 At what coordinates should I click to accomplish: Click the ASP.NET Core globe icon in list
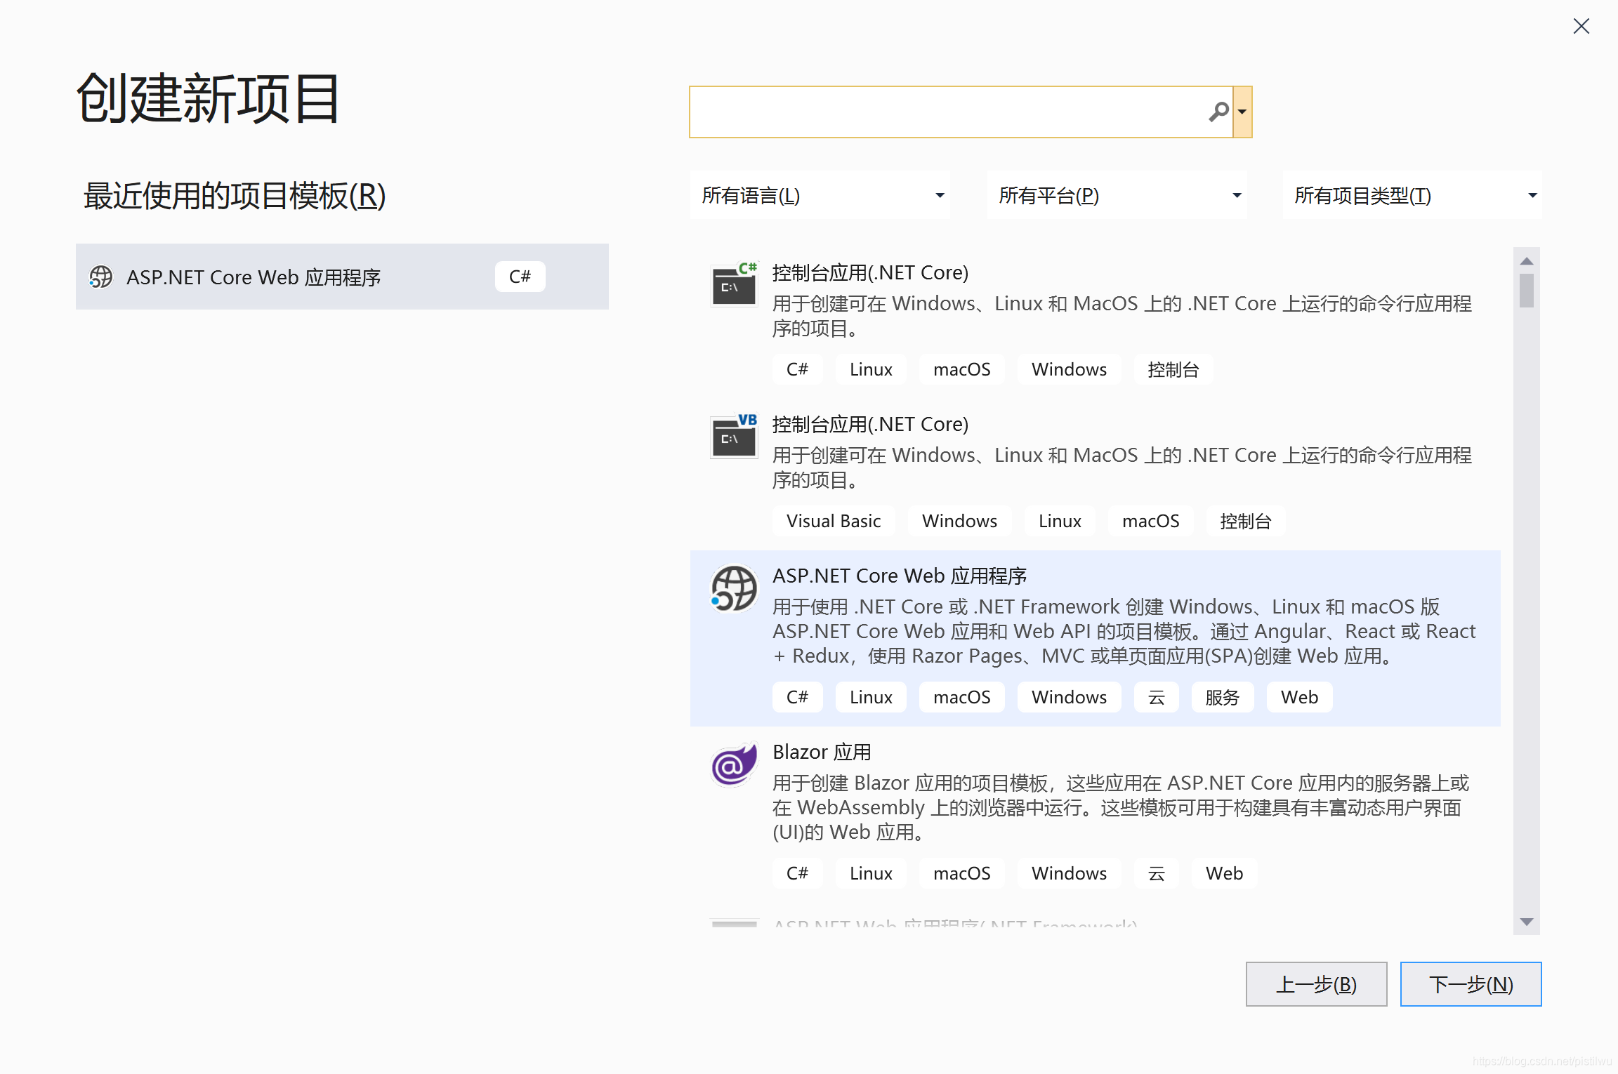(734, 589)
